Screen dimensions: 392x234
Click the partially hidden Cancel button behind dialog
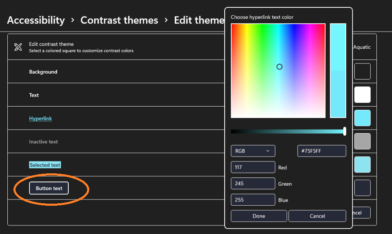pos(361,213)
